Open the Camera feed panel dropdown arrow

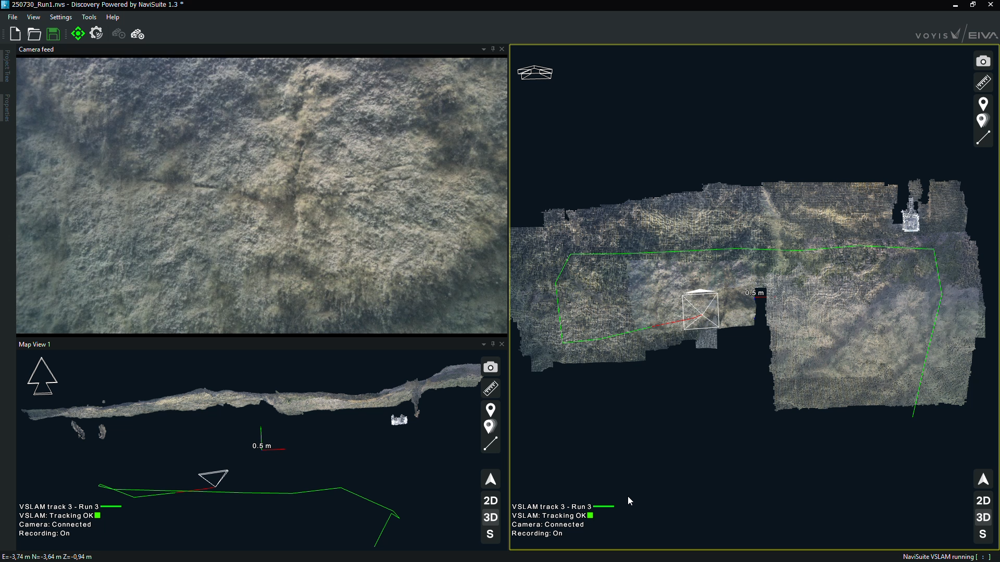[484, 49]
